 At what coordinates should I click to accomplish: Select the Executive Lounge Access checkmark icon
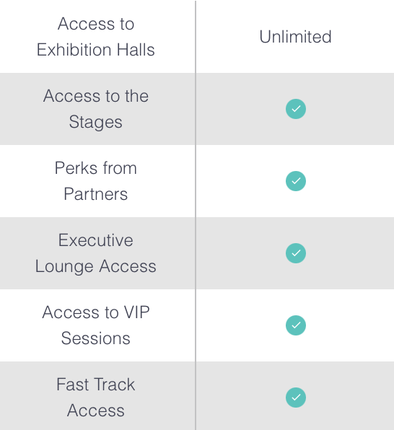[296, 253]
